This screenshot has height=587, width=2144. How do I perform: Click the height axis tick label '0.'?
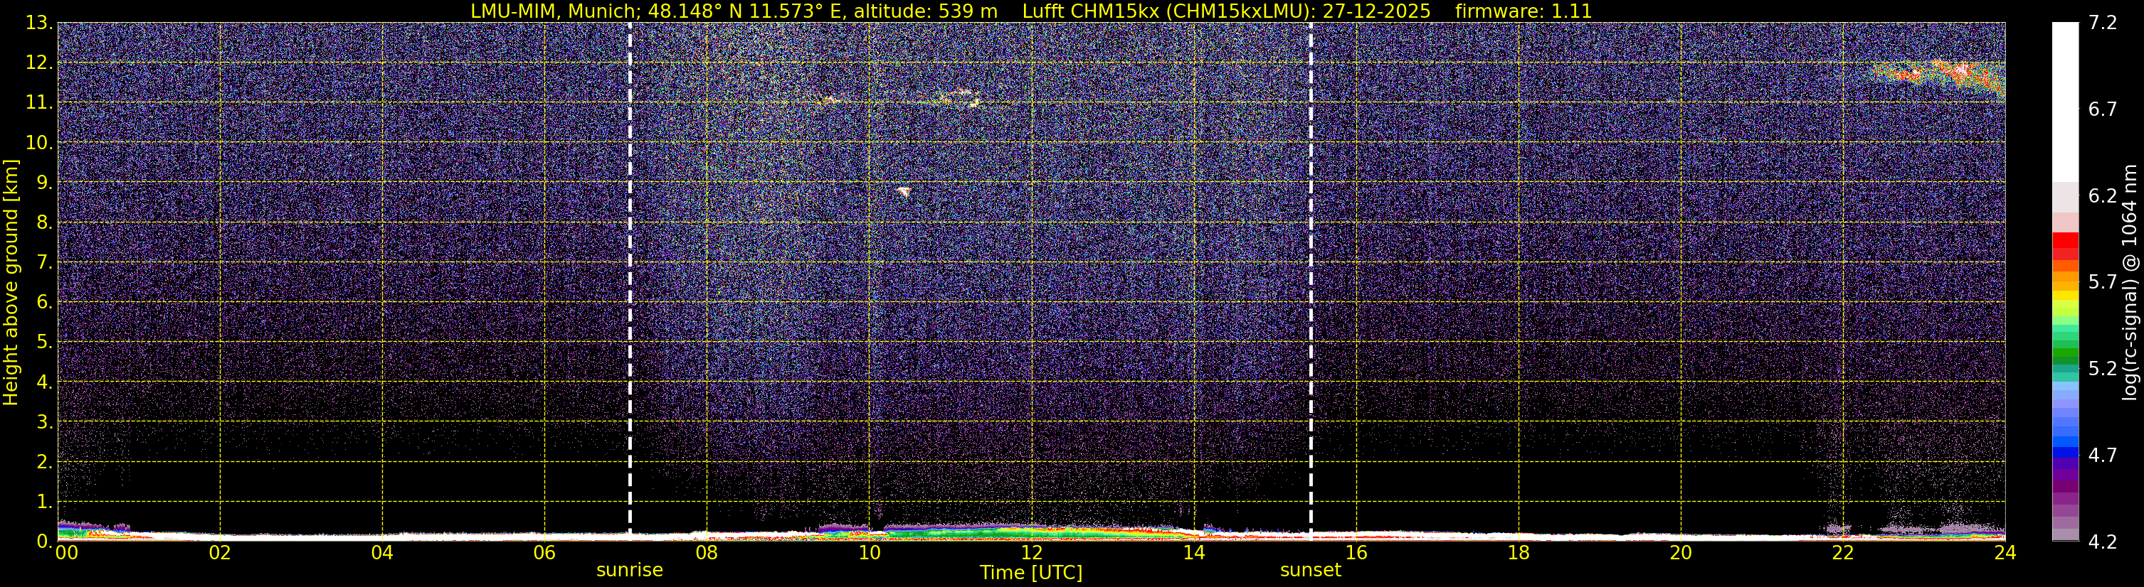click(x=44, y=542)
